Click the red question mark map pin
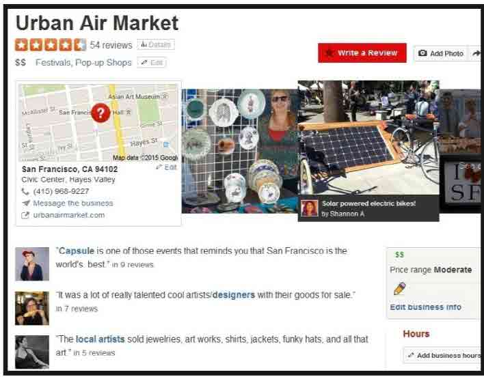This screenshot has width=484, height=381. pos(100,113)
